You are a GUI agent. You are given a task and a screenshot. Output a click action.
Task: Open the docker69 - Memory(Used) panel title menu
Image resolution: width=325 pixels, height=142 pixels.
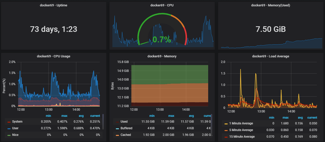tap(270, 5)
